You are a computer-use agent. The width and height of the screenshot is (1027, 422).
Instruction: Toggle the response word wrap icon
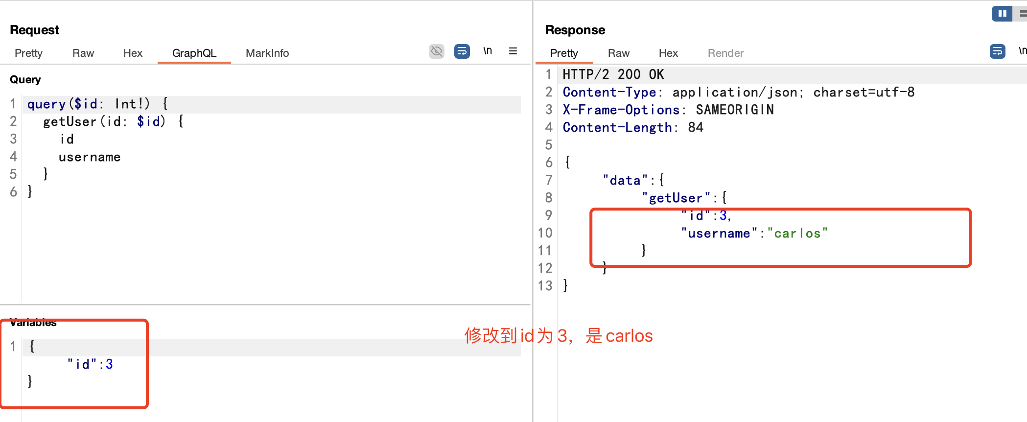(x=997, y=51)
